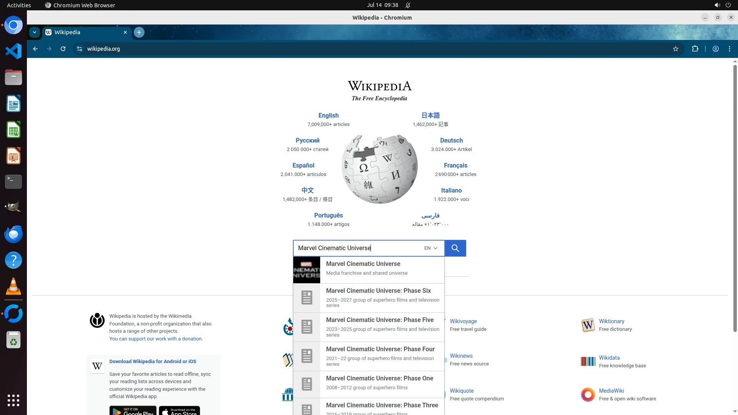Click the Wiktionary link
Screen dimensions: 738x415
611,321
